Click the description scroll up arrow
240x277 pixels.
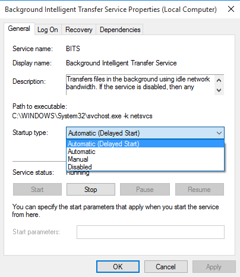[x=219, y=80]
